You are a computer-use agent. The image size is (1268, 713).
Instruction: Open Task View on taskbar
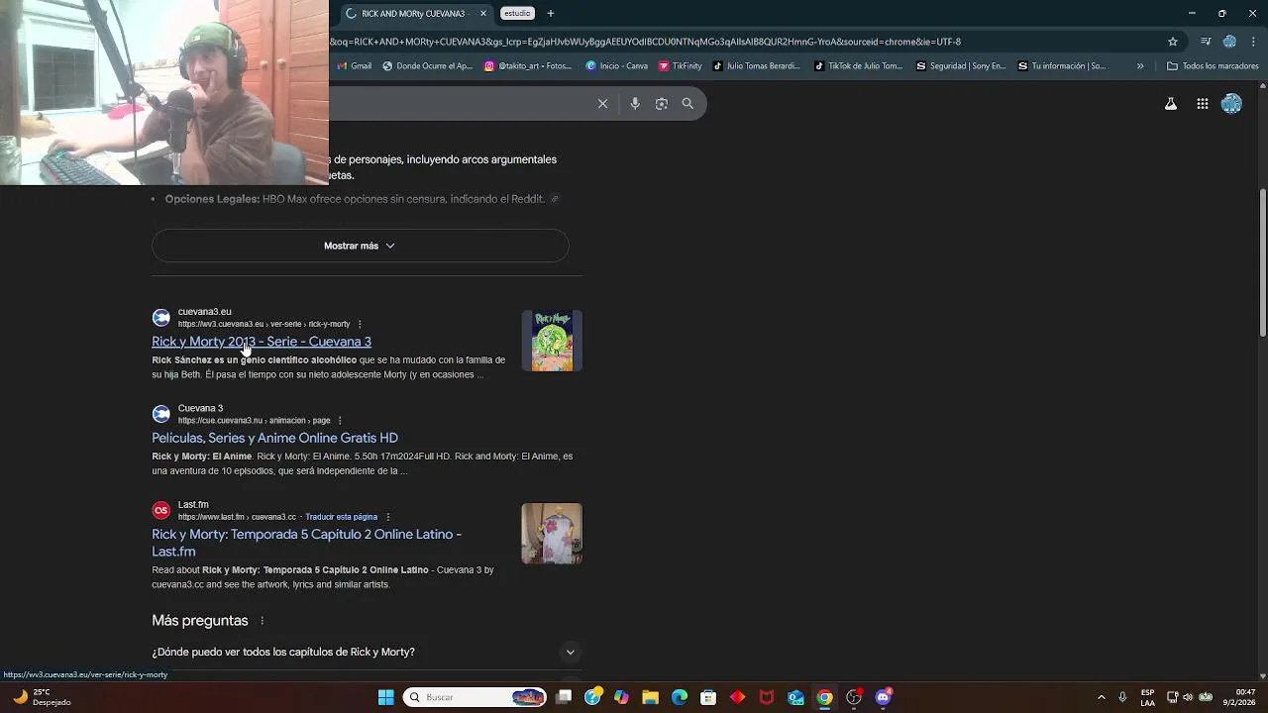[x=564, y=697]
